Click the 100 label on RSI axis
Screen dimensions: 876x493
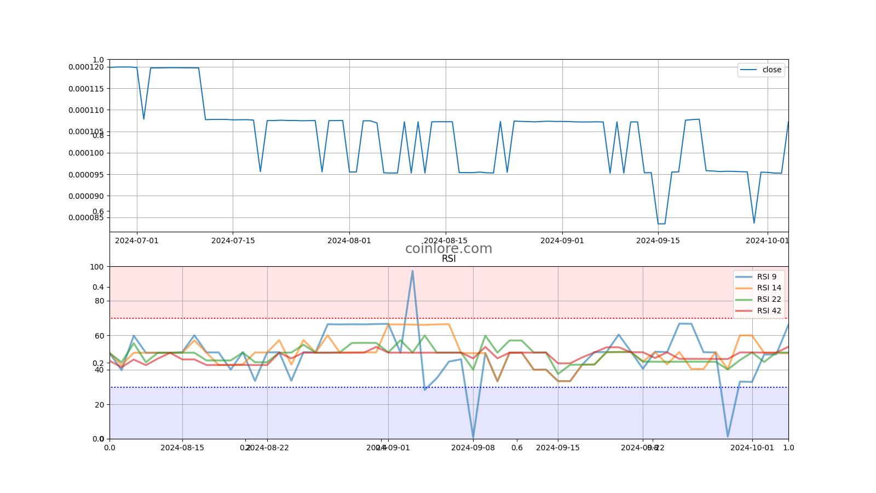coord(97,267)
